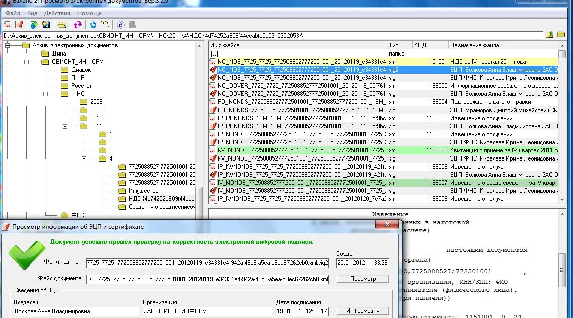Open the Помощь menu
573x318 pixels.
coord(89,13)
